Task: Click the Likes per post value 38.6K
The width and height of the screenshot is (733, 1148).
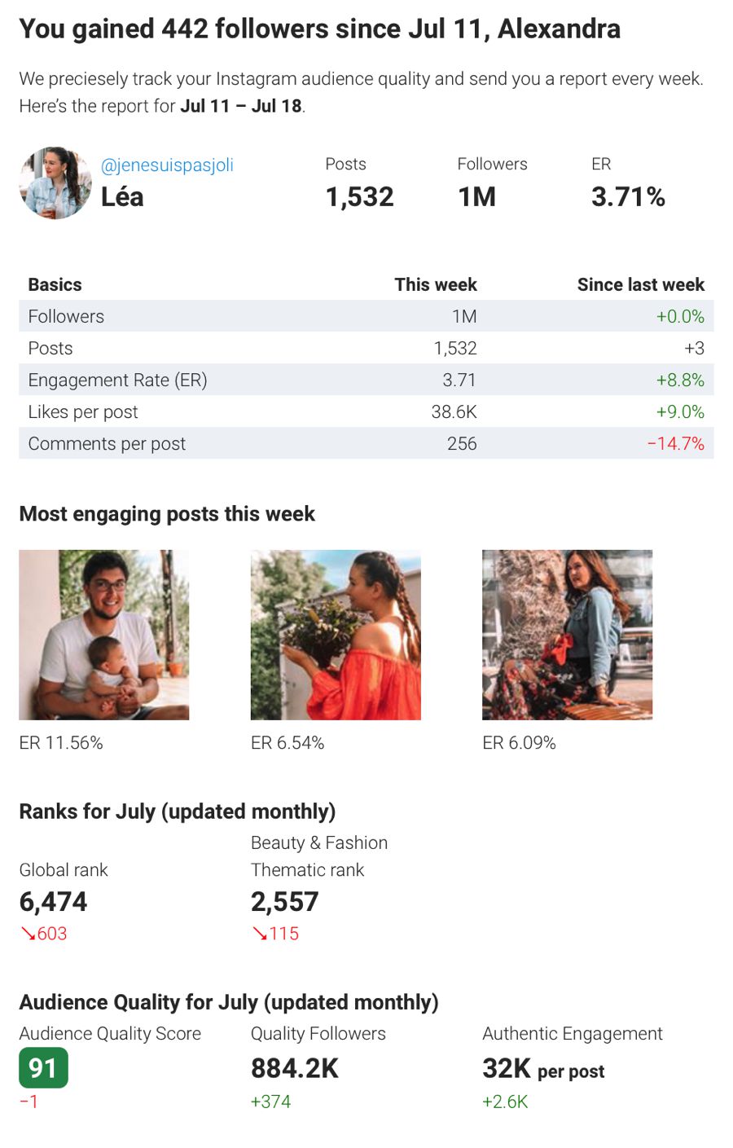Action: [x=454, y=412]
